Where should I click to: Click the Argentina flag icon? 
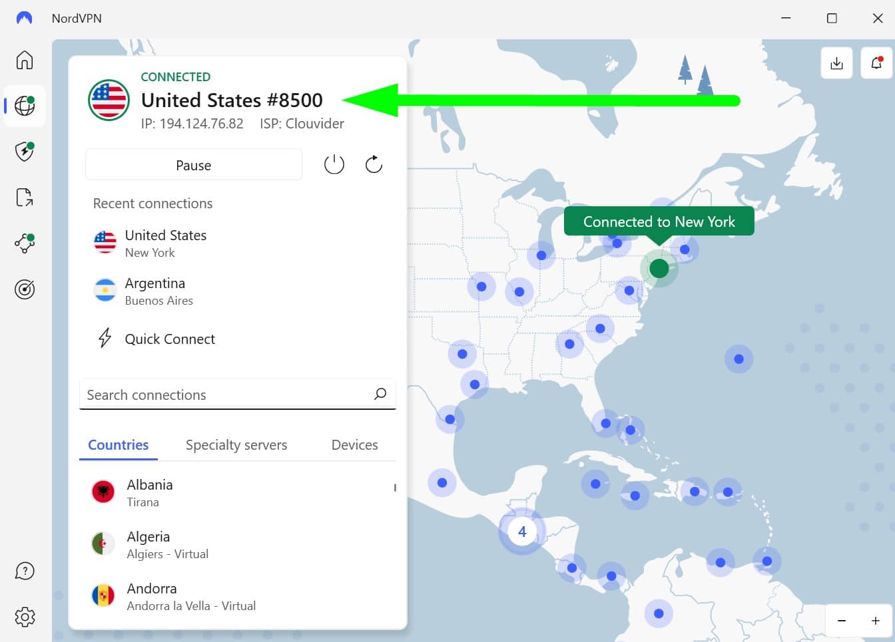pyautogui.click(x=105, y=291)
